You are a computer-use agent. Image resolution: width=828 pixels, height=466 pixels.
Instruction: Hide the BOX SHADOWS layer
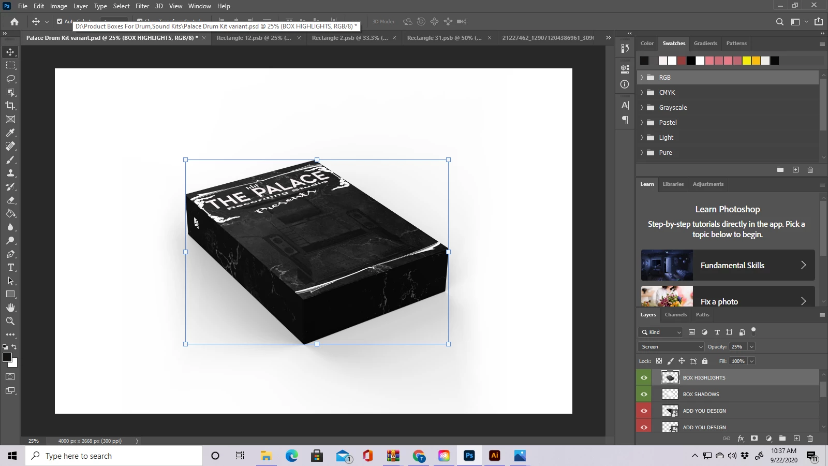click(x=644, y=394)
